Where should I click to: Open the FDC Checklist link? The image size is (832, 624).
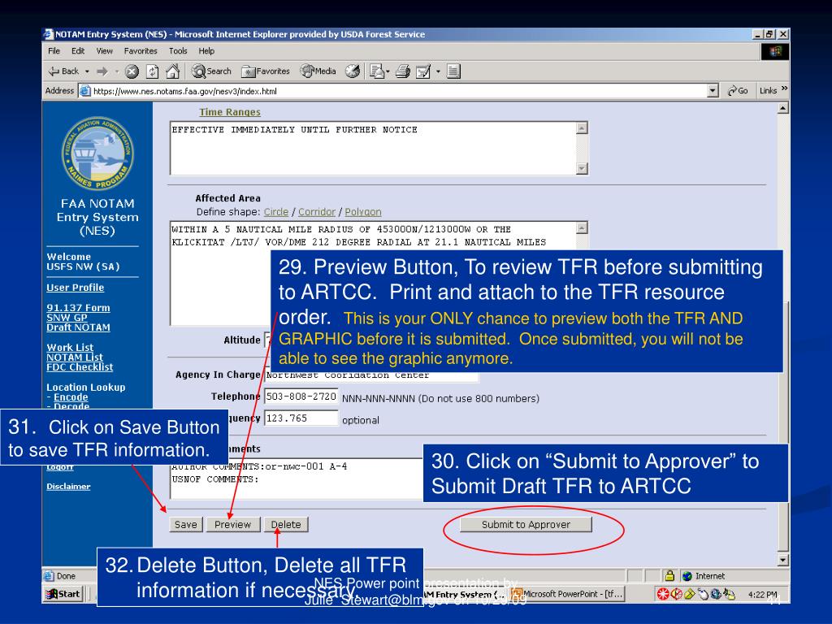pos(80,367)
